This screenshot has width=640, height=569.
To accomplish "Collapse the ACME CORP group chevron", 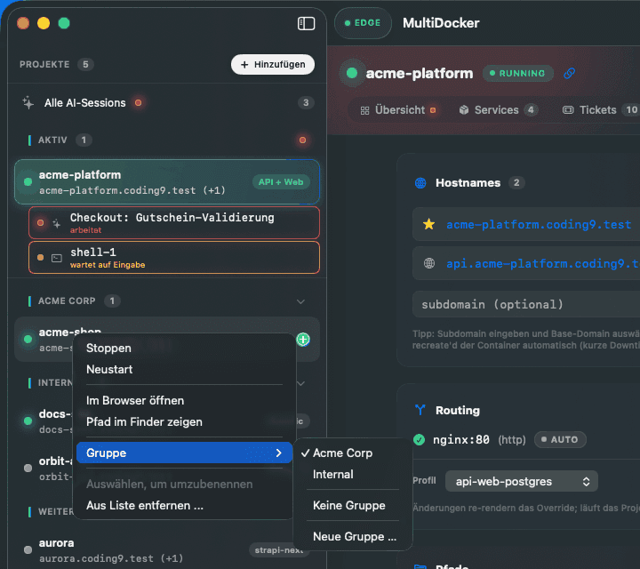I will point(300,301).
